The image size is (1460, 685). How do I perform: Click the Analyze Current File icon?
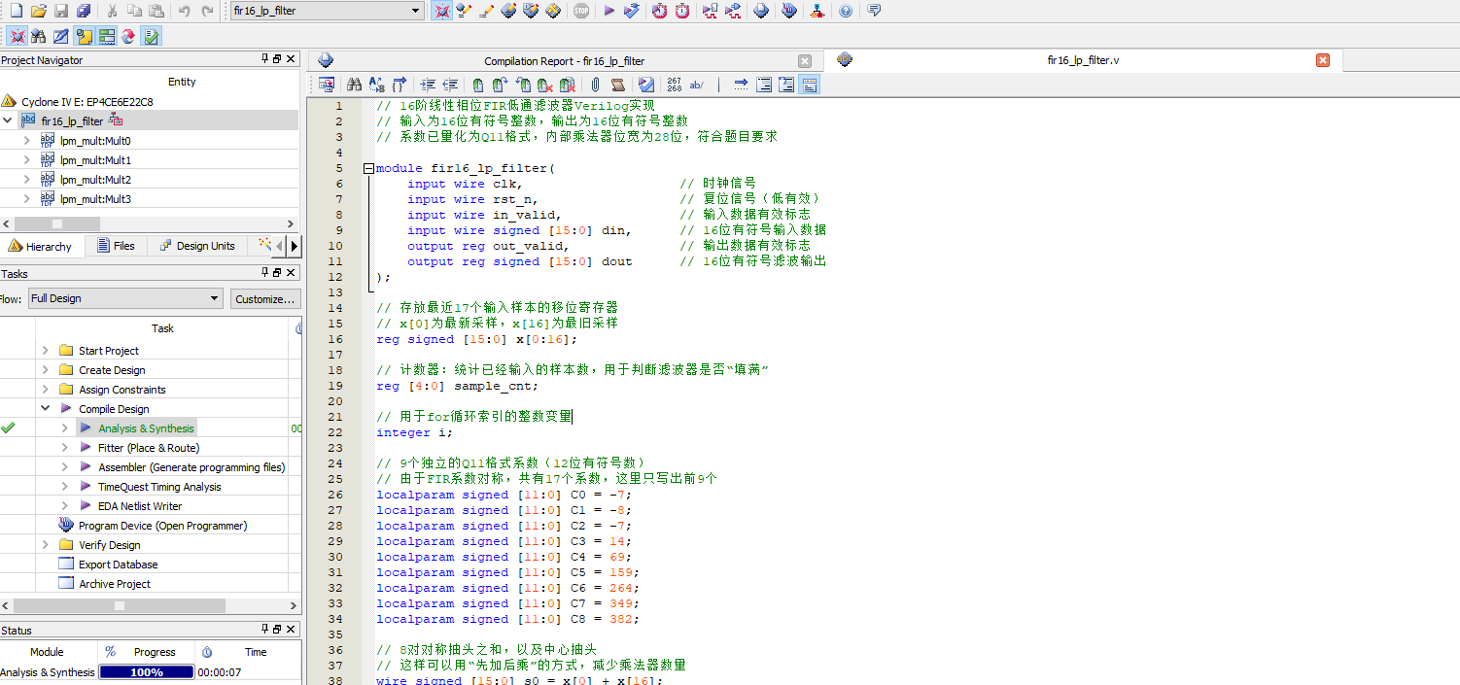(x=645, y=85)
